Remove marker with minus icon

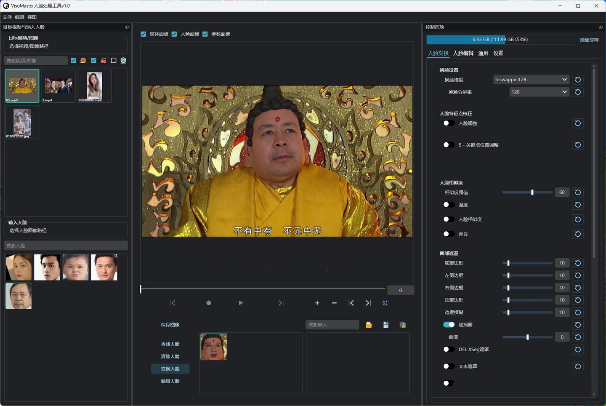[334, 303]
